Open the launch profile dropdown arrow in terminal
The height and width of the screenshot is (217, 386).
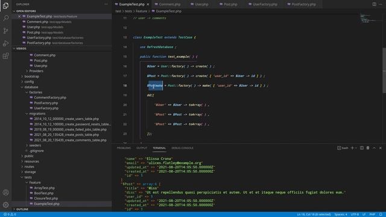click(356, 148)
